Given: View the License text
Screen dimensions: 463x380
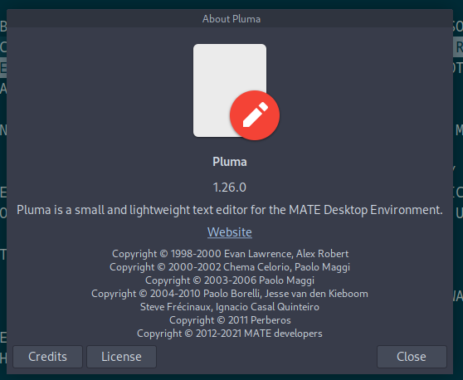Looking at the screenshot, I should pyautogui.click(x=121, y=357).
